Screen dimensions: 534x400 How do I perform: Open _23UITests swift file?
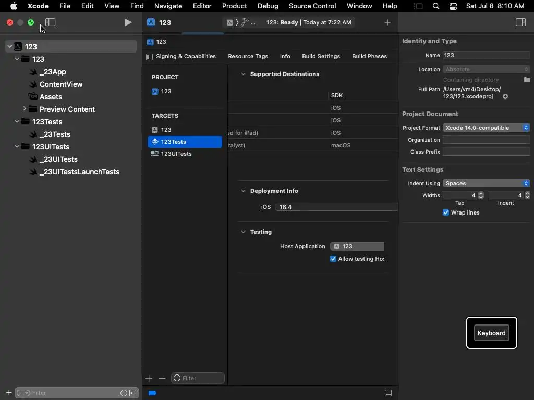[x=58, y=159]
